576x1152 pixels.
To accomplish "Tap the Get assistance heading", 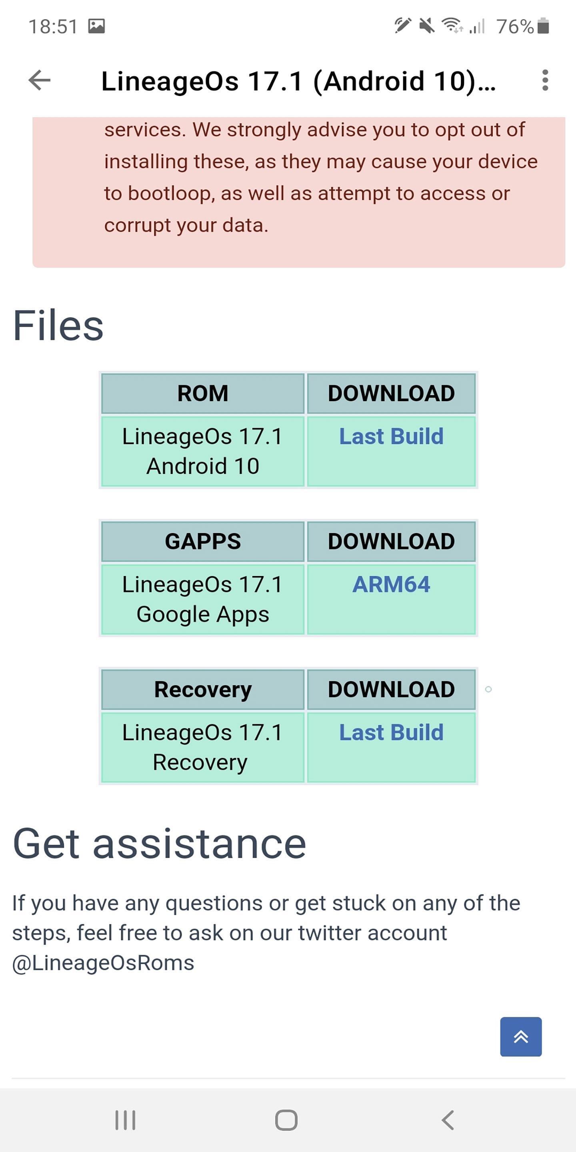I will [x=159, y=844].
